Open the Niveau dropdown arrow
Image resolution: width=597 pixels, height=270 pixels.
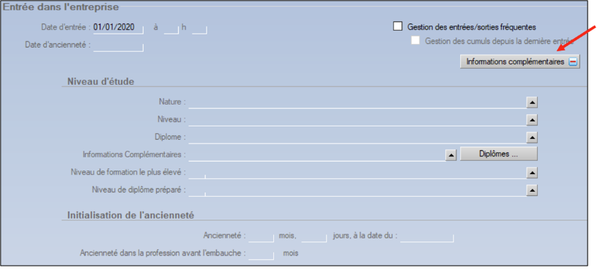pos(532,120)
